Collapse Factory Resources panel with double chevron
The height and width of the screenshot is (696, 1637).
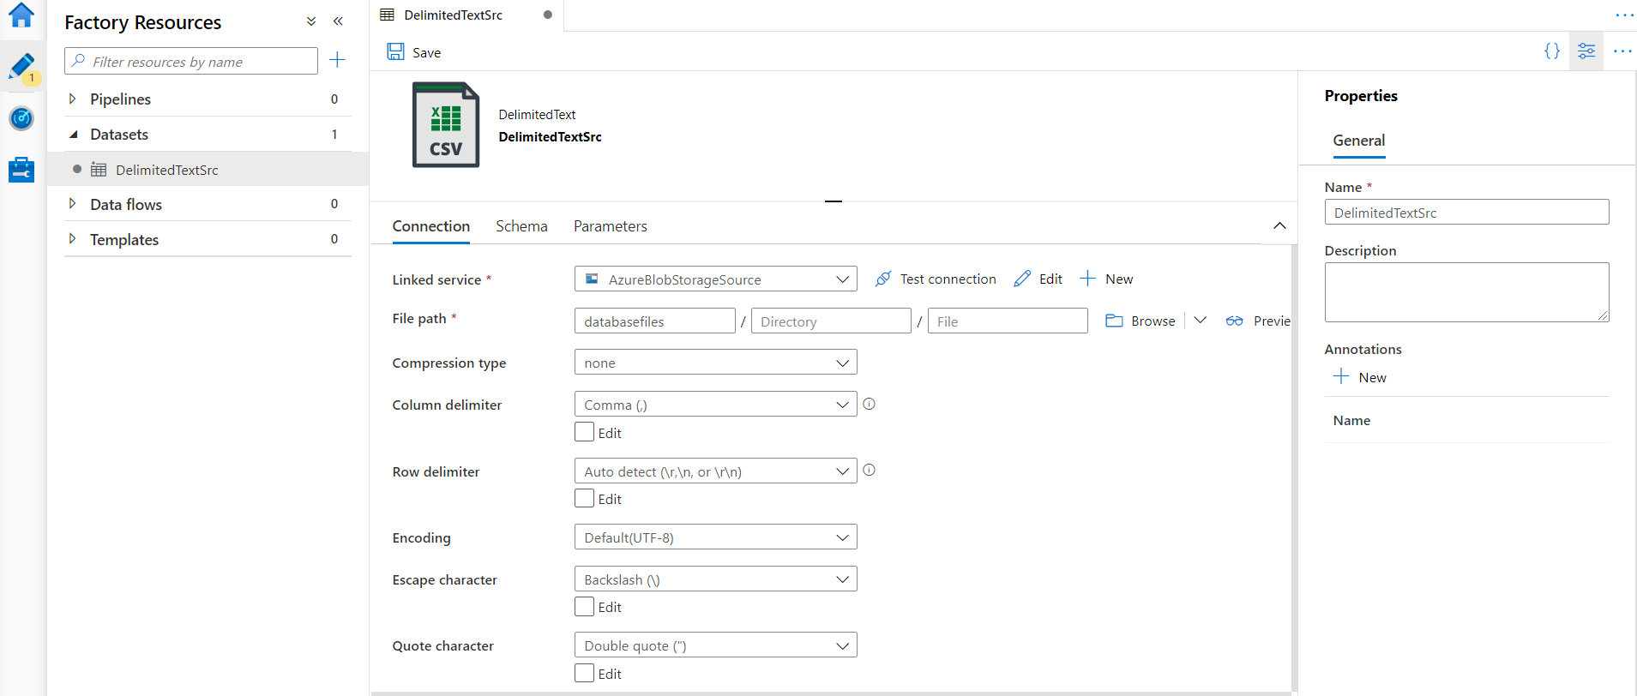click(x=338, y=21)
